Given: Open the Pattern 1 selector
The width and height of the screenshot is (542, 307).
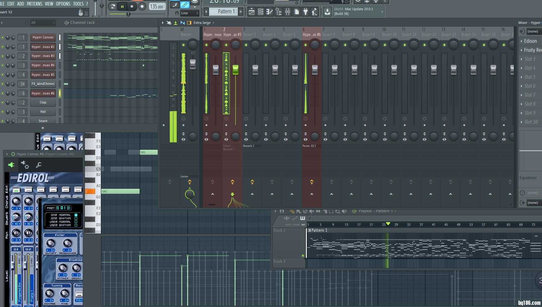Looking at the screenshot, I should point(224,12).
